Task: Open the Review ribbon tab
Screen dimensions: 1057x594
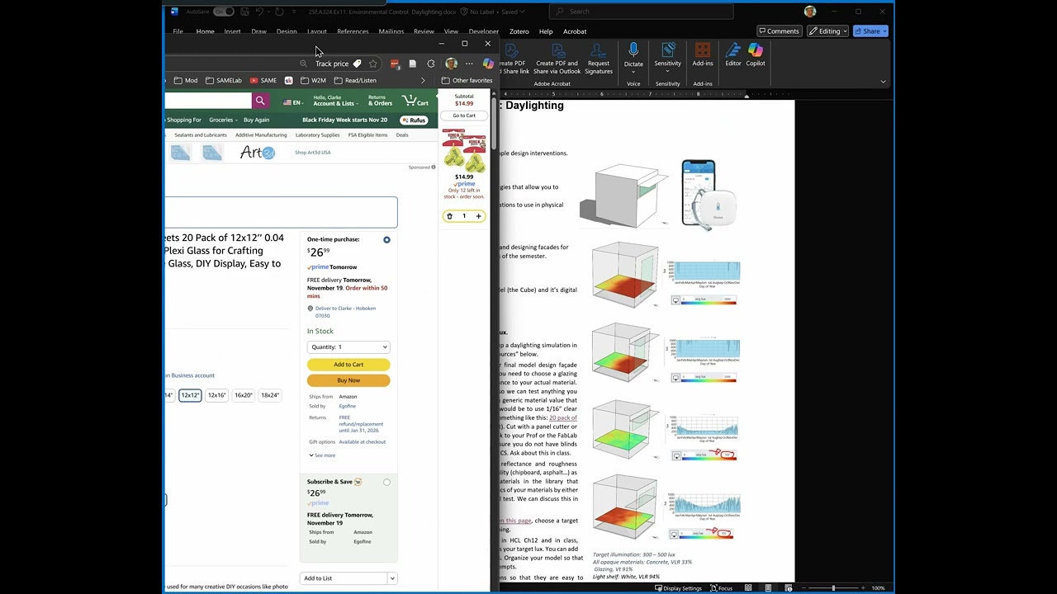Action: tap(424, 31)
